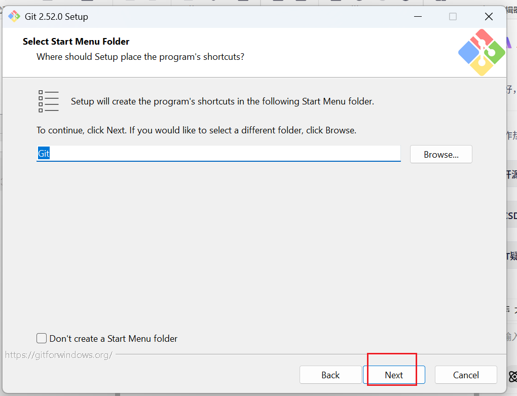
Task: Click the "Git 2.52.0 Setup" title text
Action: tap(56, 17)
